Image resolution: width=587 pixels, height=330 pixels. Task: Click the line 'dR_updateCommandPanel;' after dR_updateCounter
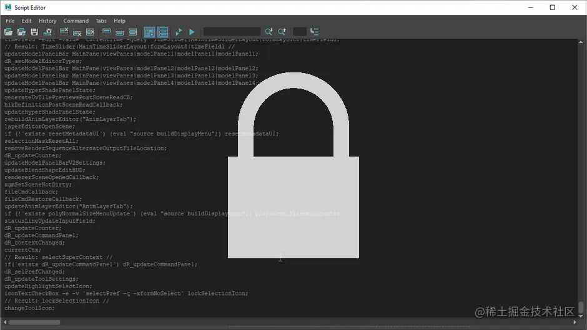[x=42, y=235]
